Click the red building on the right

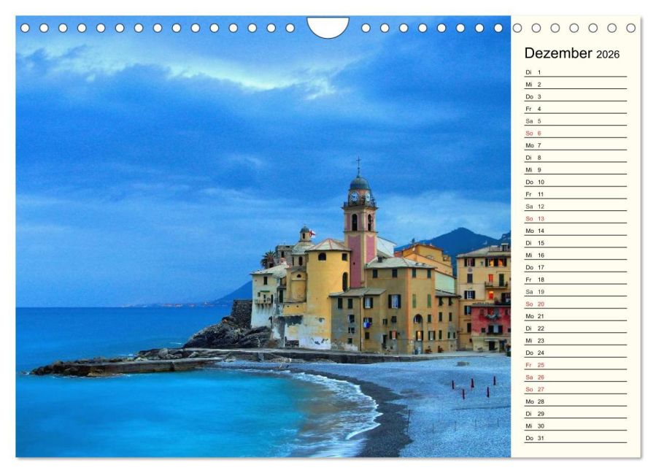(x=490, y=321)
